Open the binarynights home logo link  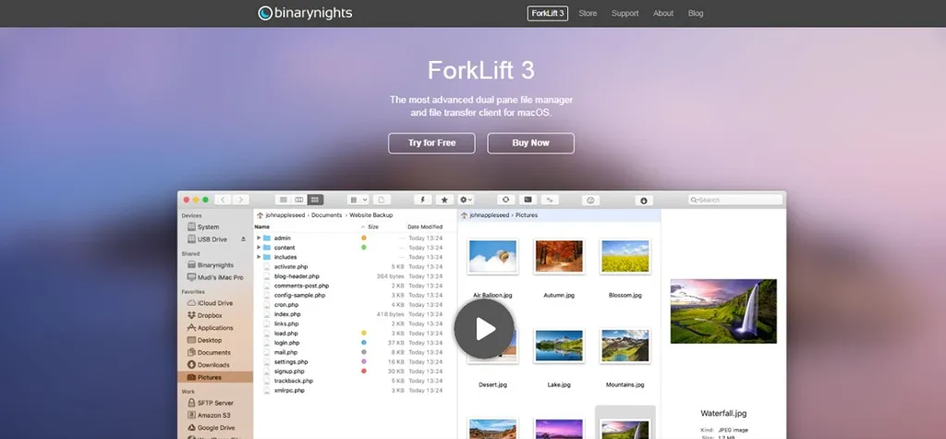coord(305,13)
